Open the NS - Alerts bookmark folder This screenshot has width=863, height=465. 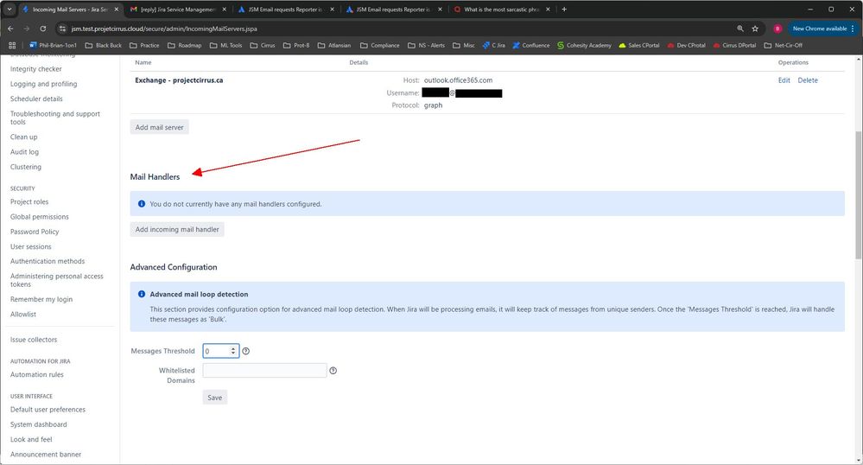tap(426, 45)
